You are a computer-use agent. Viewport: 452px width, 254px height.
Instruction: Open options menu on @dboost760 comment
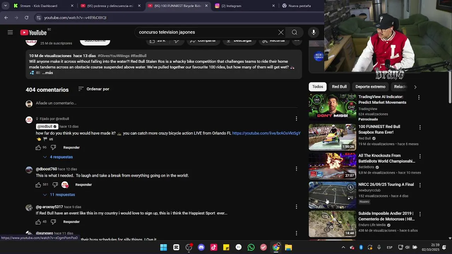point(296,169)
